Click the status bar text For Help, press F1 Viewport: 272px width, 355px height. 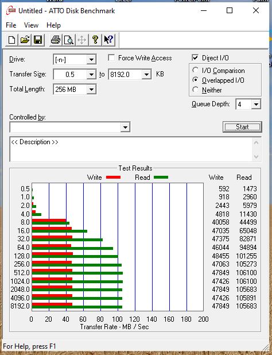pos(29,346)
